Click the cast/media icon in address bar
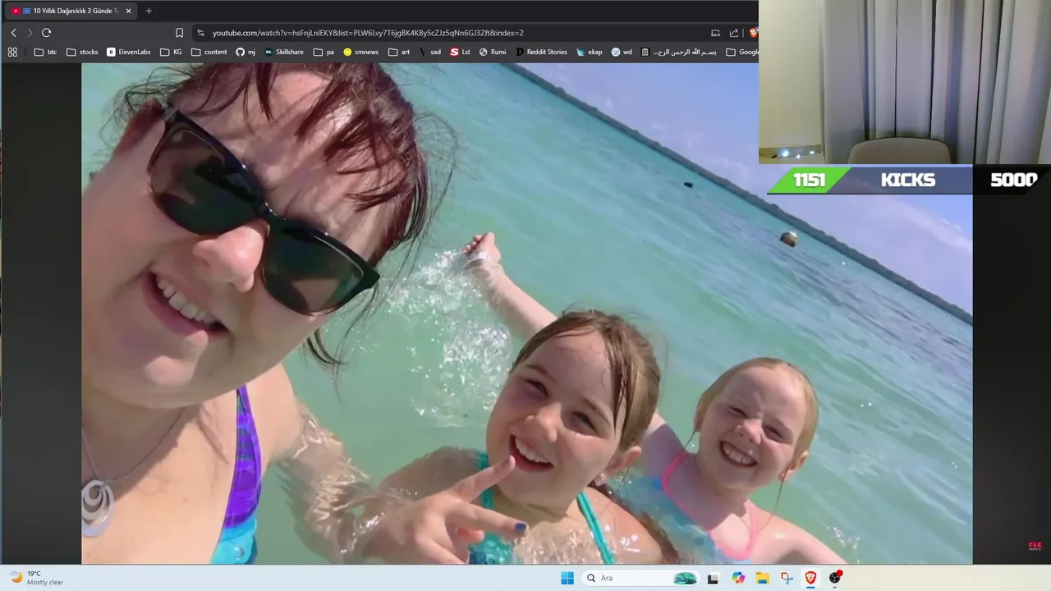 (715, 33)
